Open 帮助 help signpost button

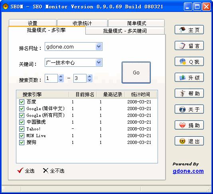189,93
